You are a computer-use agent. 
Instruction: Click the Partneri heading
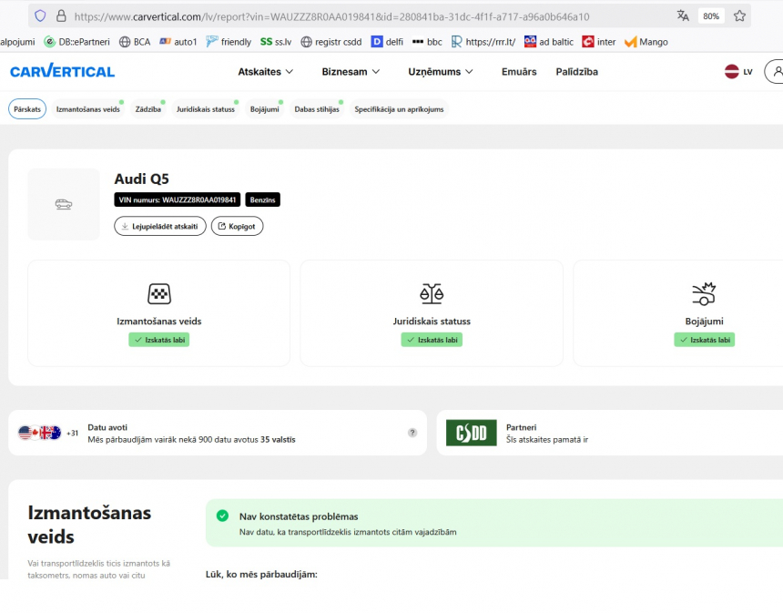coord(522,427)
